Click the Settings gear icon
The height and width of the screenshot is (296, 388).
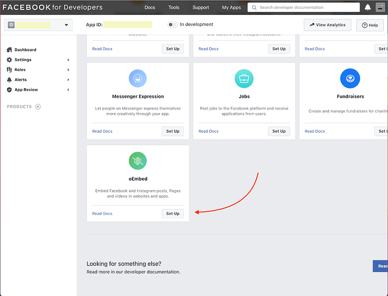[x=9, y=60]
